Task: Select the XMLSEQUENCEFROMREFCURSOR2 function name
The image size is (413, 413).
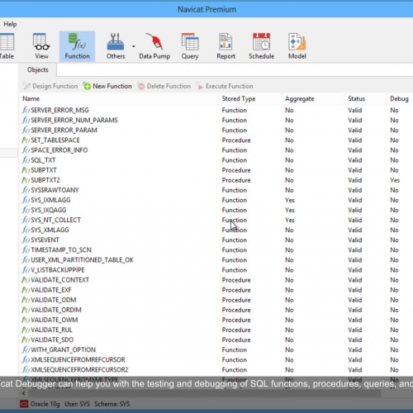Action: tap(79, 370)
